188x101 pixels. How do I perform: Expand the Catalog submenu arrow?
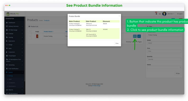click(x=22, y=37)
